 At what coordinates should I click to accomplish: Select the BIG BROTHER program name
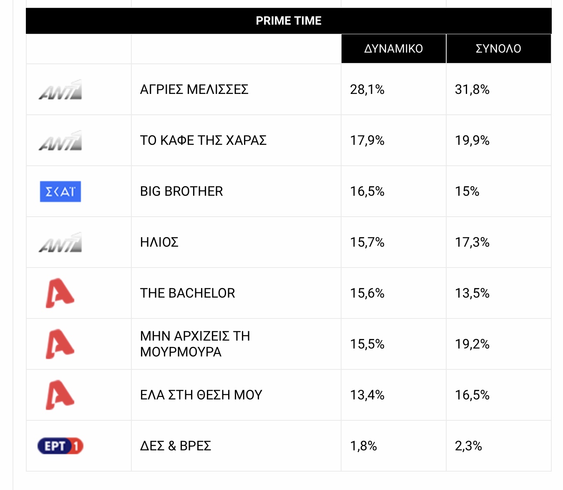[x=181, y=192]
